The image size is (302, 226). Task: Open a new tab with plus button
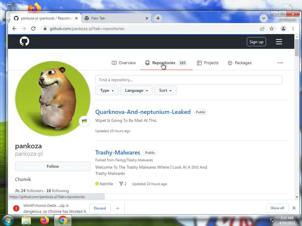pos(158,18)
